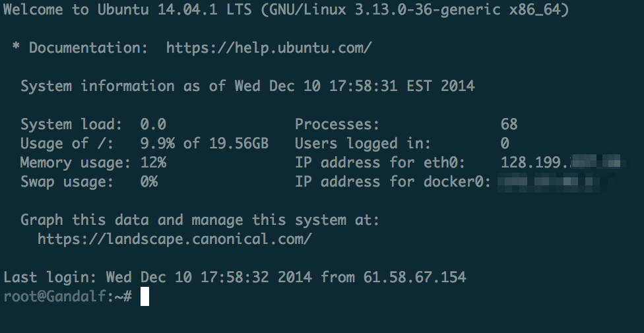Viewport: 644px width, 333px height.
Task: Click the System load 0.0 value
Action: pos(153,125)
